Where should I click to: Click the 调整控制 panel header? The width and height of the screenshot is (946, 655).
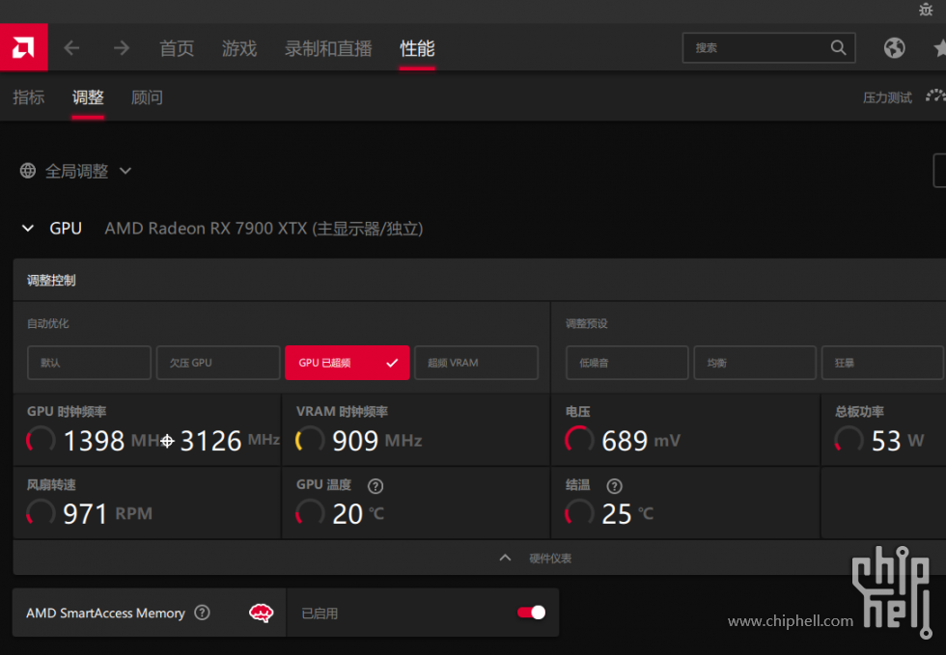(480, 281)
